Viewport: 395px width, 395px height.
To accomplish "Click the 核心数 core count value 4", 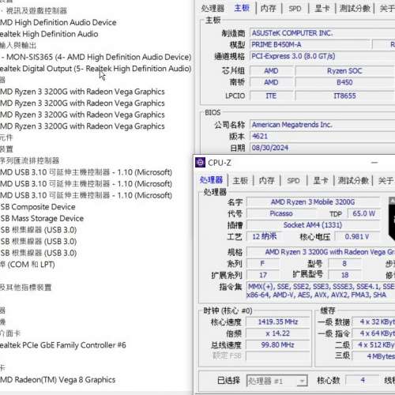I will [x=363, y=380].
